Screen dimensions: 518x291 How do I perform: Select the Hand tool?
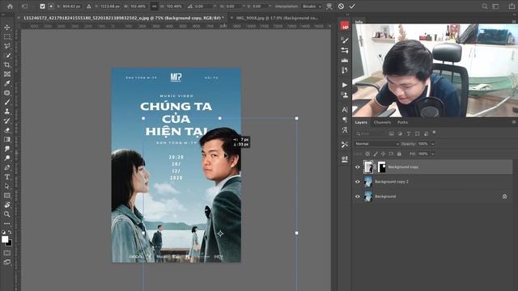pos(7,205)
